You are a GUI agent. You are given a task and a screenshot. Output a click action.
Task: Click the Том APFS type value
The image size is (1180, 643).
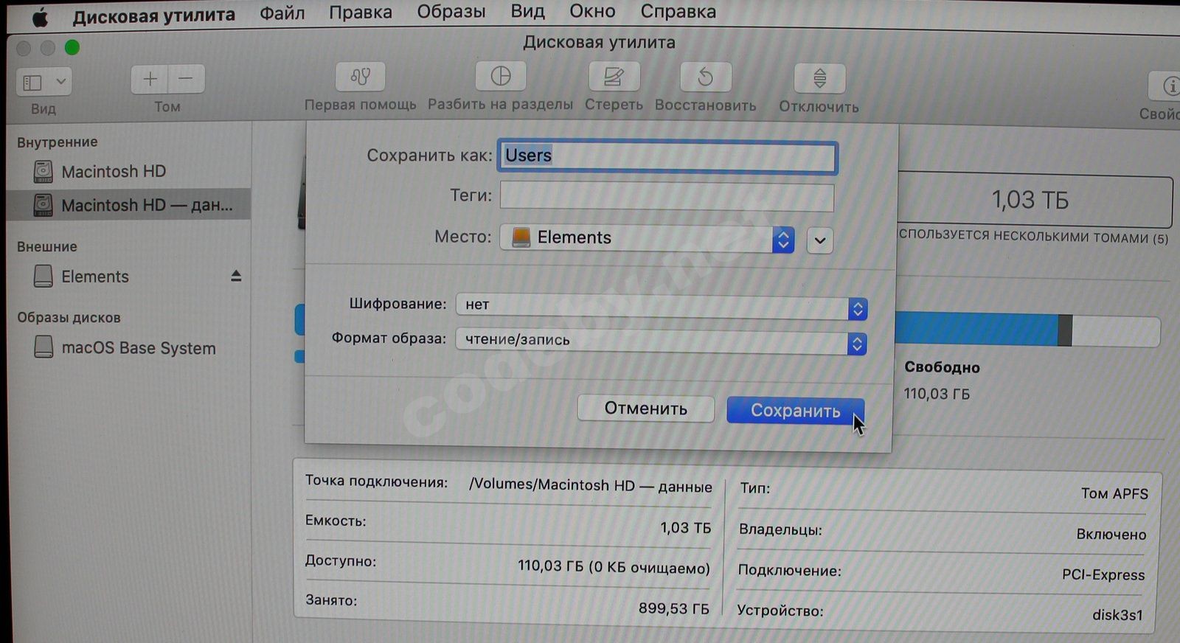[1114, 494]
